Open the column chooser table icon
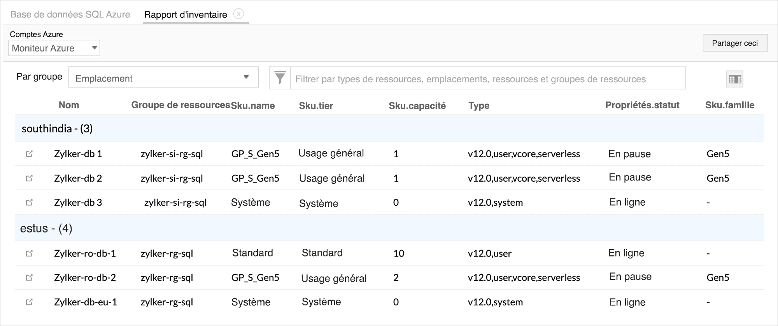The height and width of the screenshot is (326, 778). [734, 79]
